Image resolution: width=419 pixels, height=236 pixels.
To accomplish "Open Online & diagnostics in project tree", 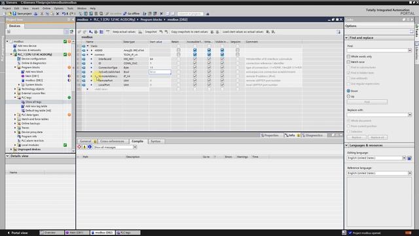I will (33, 63).
